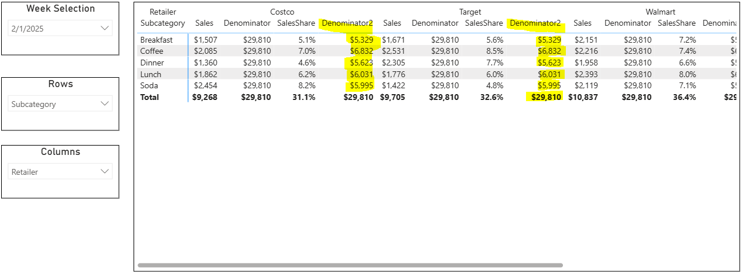Click Target Soda sales value $1,422
Screen dimensions: 741x273
[x=393, y=85]
